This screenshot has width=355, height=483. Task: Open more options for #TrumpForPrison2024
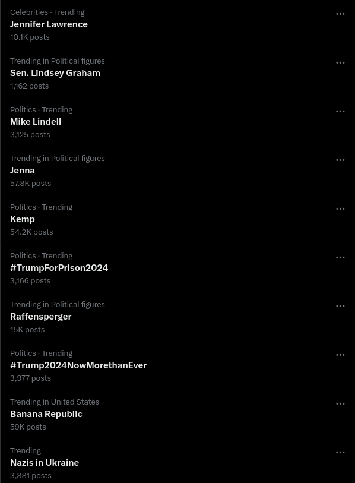340,257
